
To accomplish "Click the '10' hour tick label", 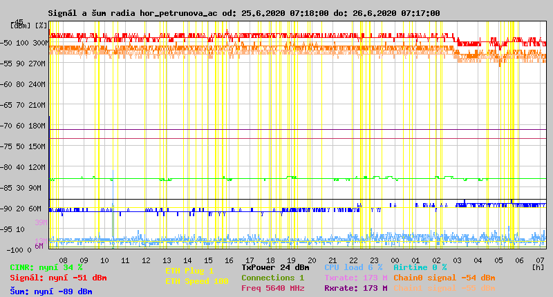I will (x=104, y=260).
